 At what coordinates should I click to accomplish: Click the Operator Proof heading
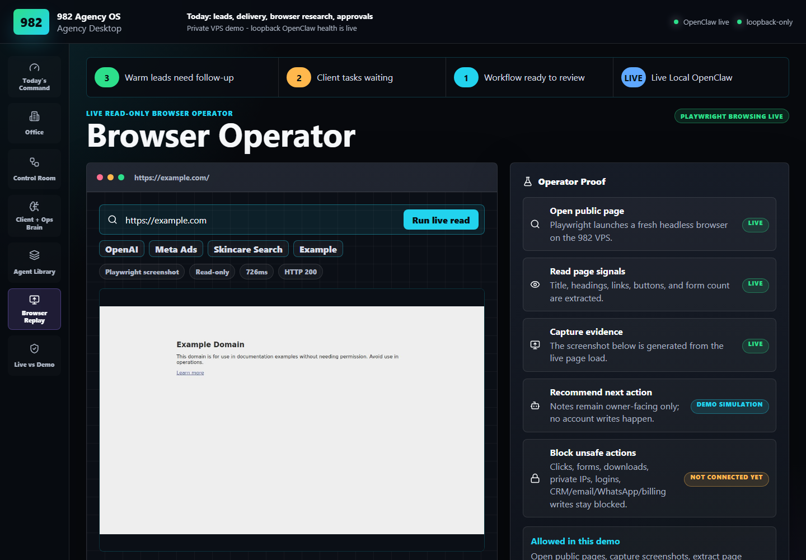point(572,181)
